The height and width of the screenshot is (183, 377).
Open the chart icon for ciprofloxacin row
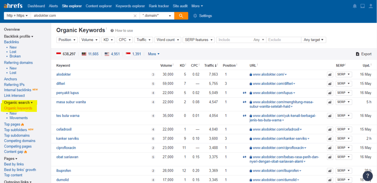(x=330, y=148)
